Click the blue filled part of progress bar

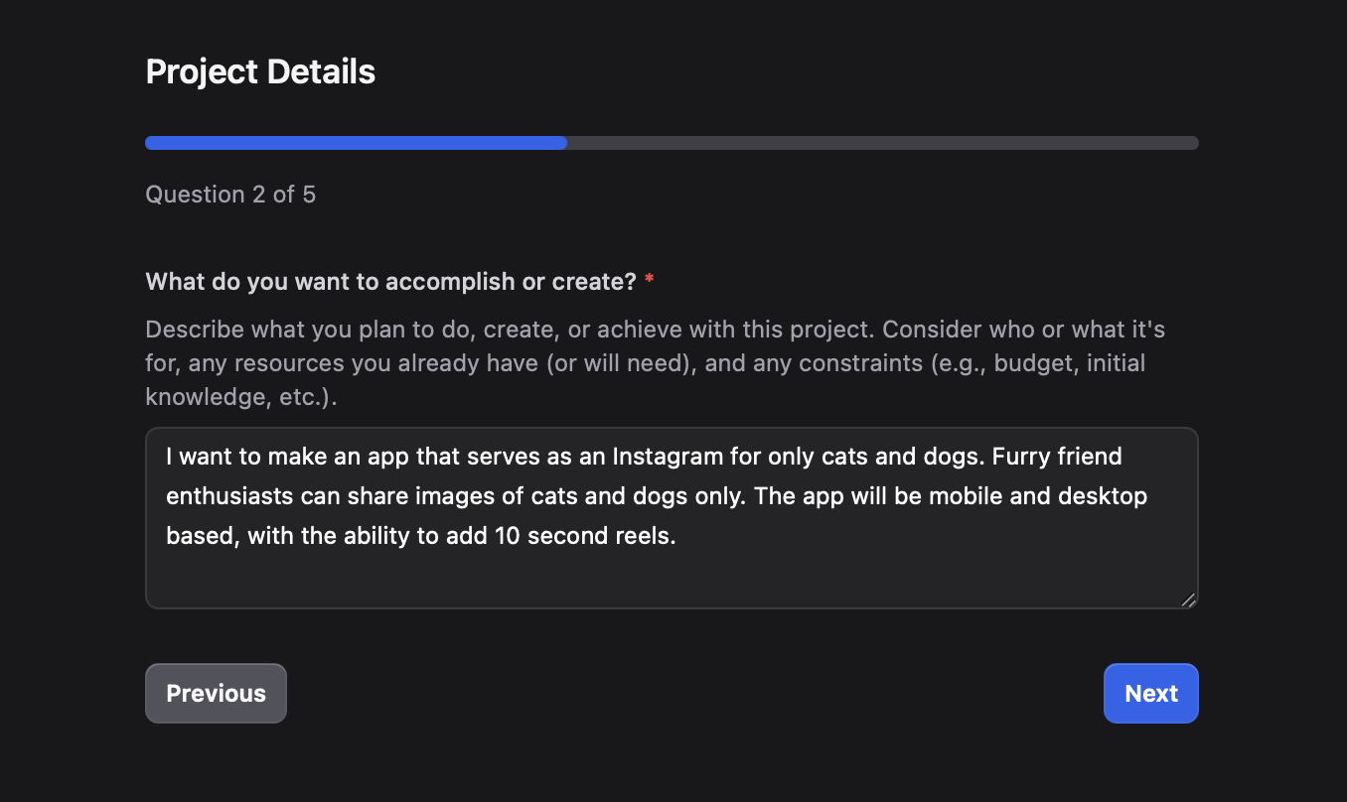pos(356,143)
